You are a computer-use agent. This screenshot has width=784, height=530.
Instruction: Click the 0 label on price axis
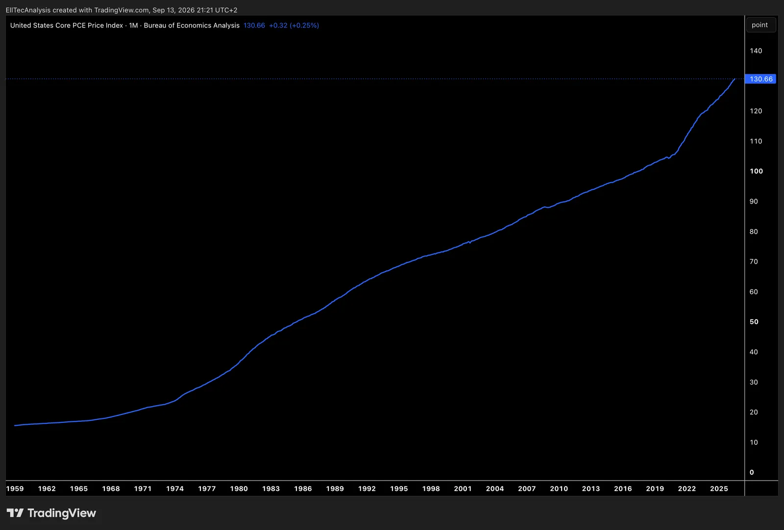[752, 472]
